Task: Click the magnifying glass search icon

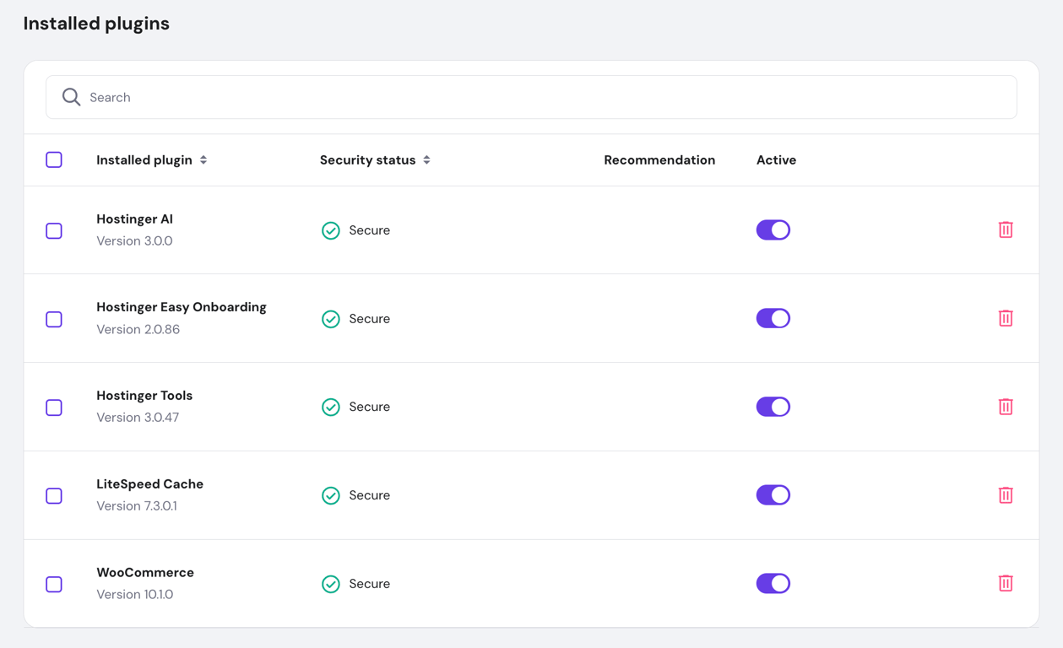Action: (72, 97)
